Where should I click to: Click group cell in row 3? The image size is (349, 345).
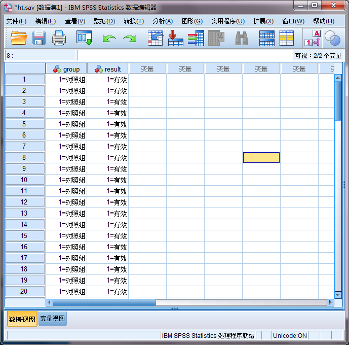tap(66, 102)
